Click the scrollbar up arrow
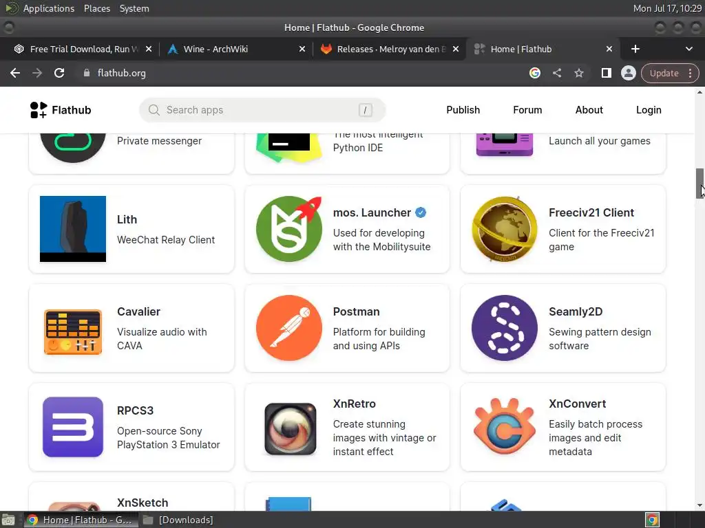 pos(699,92)
